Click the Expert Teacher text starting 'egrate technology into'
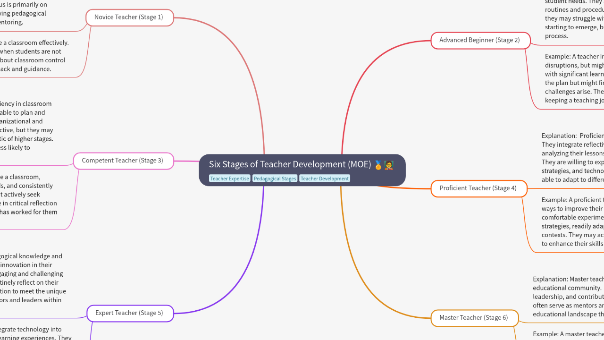This screenshot has height=340, width=604. coord(35,333)
